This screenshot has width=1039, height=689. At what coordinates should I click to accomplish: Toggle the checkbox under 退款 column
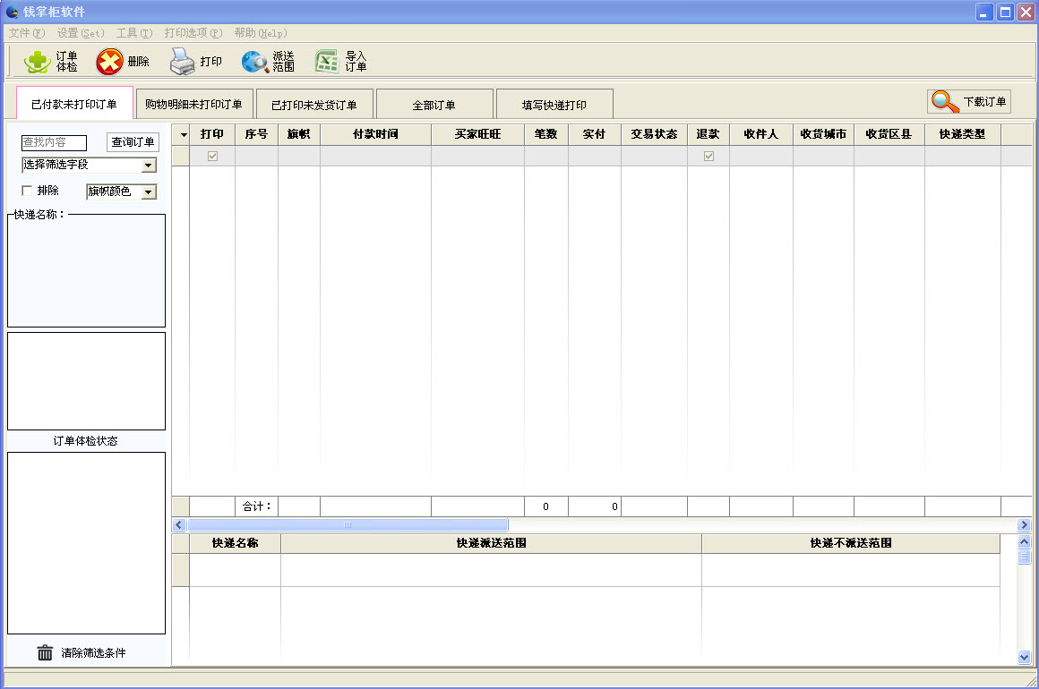click(709, 157)
